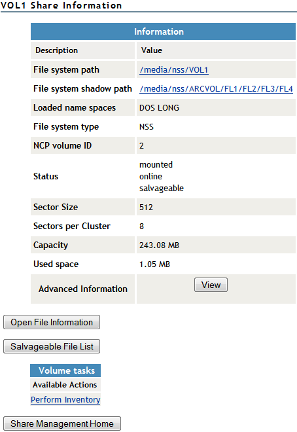The width and height of the screenshot is (297, 432).
Task: Select the File system type NSS value
Action: coord(147,127)
